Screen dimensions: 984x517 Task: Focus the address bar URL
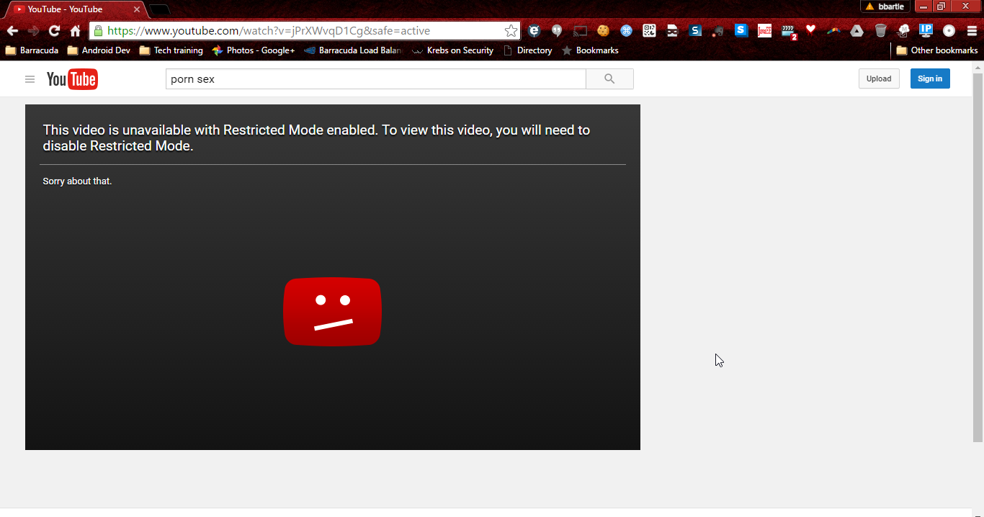(269, 31)
